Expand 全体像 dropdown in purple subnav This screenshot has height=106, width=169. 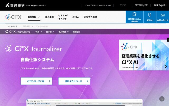click(x=50, y=32)
